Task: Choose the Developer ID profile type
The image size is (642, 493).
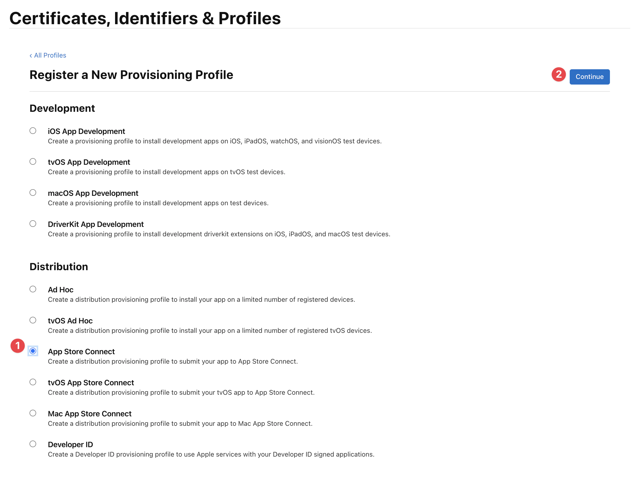Action: [x=33, y=444]
